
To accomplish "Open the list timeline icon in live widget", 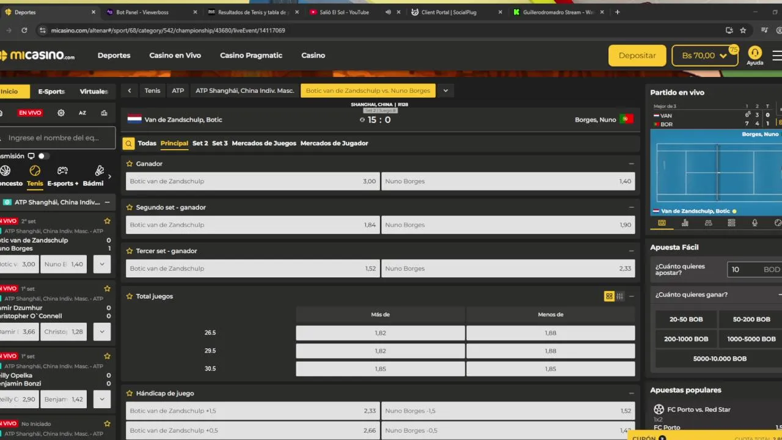I will [731, 223].
